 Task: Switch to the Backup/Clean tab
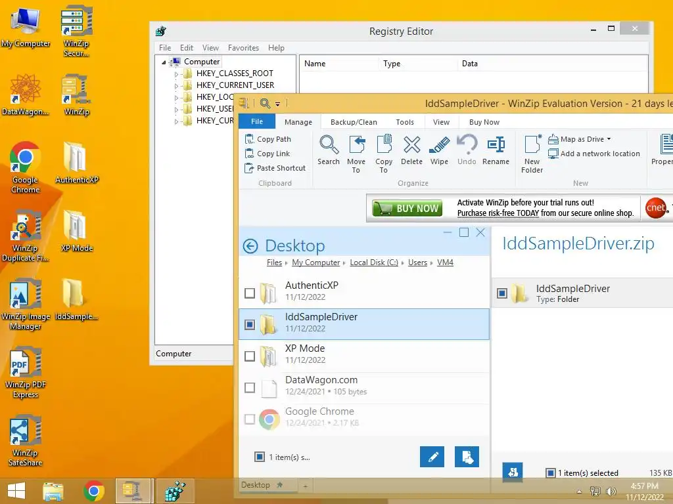click(x=354, y=122)
